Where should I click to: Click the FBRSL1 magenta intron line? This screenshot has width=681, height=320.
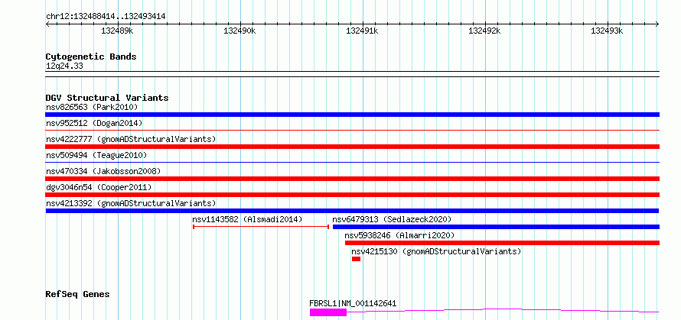[x=503, y=311]
